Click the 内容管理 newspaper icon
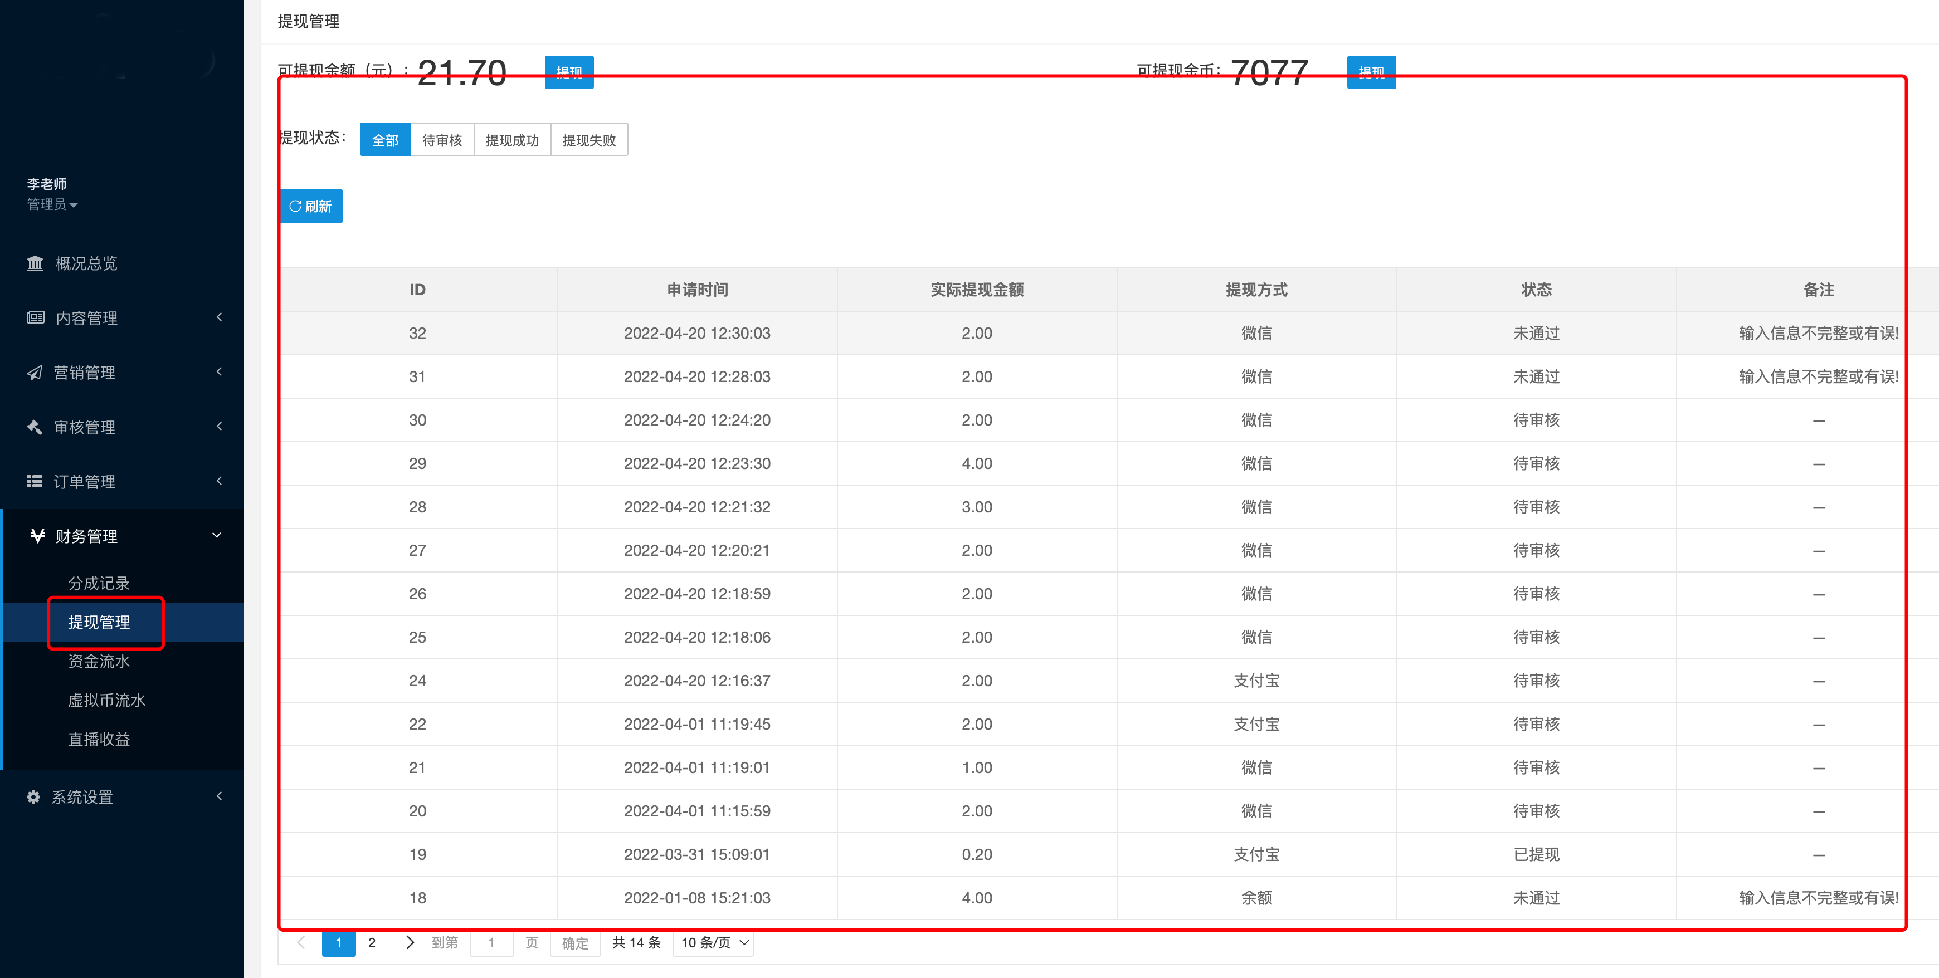Screen dimensions: 1939x978 coord(35,317)
